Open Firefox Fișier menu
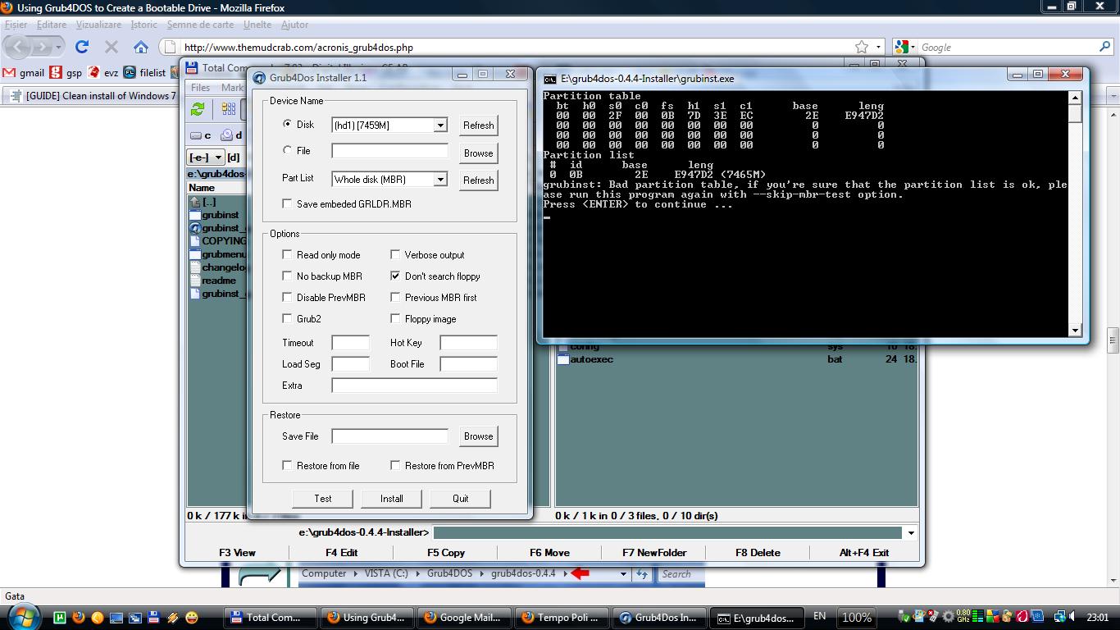Screen dimensions: 1120x630 coord(16,25)
